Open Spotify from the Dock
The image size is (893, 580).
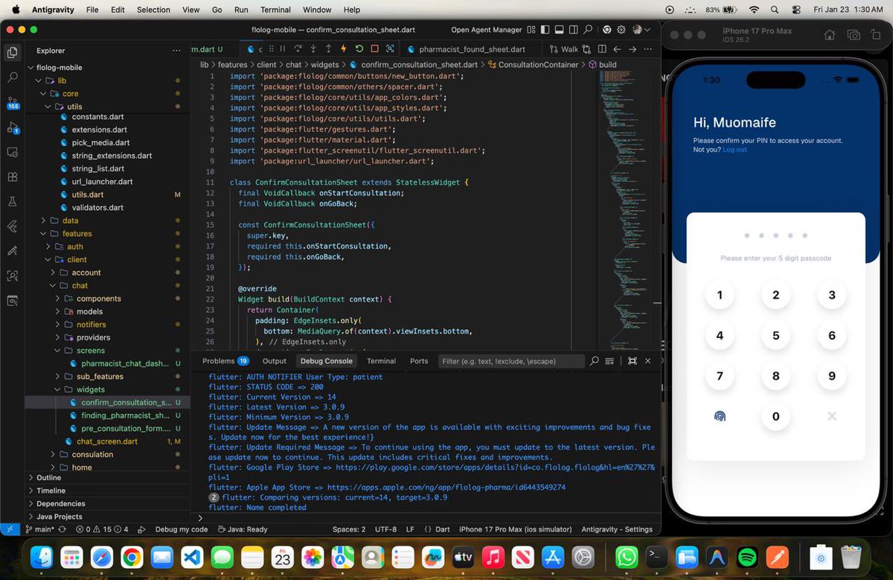click(x=746, y=555)
